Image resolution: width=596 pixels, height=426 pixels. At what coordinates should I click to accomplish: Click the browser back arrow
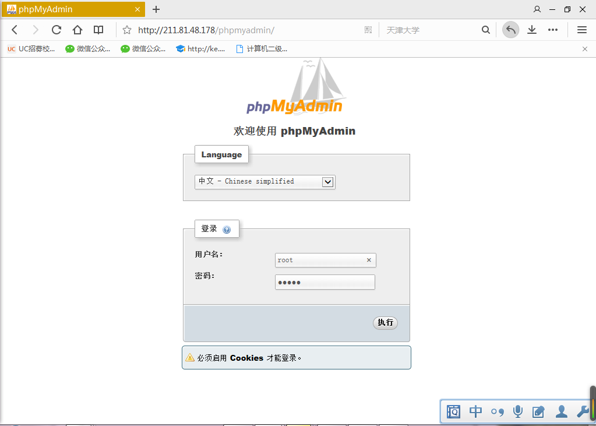point(15,30)
